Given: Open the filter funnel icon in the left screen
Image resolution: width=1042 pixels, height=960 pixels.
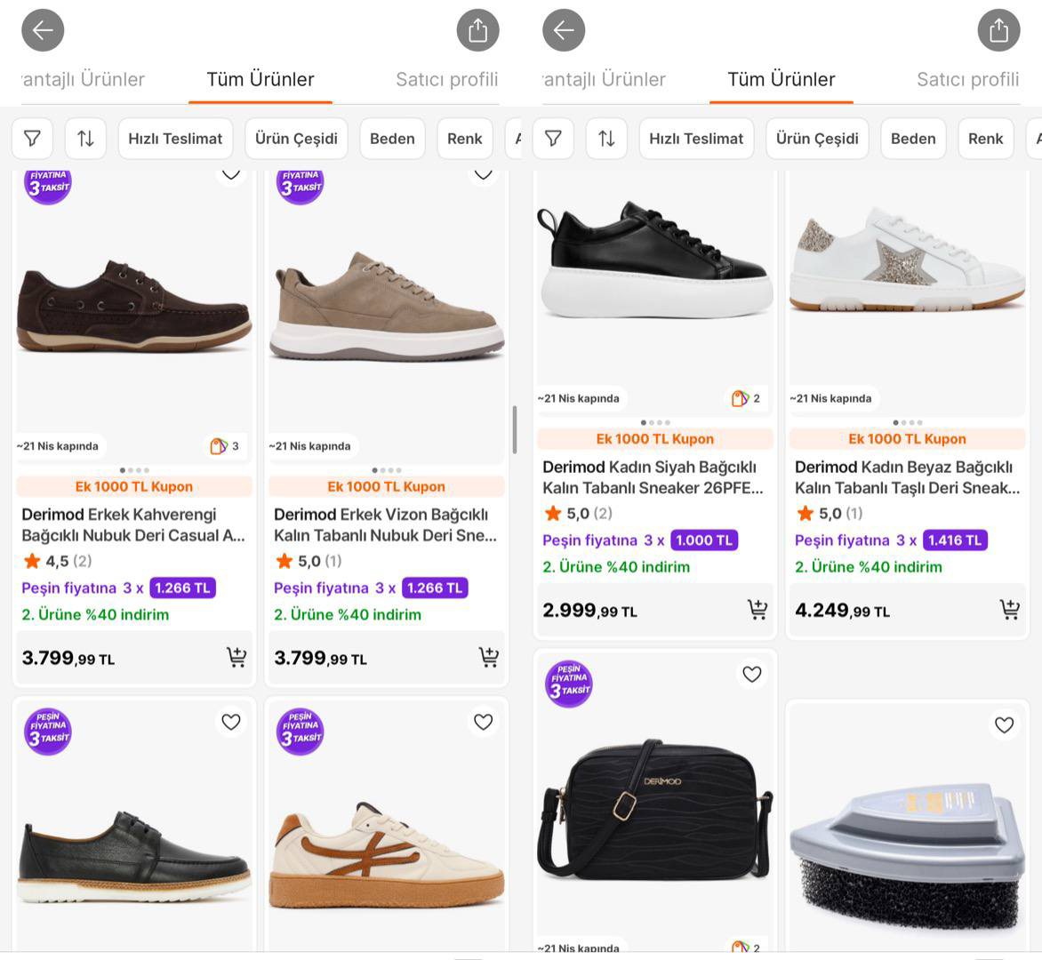Looking at the screenshot, I should point(33,139).
